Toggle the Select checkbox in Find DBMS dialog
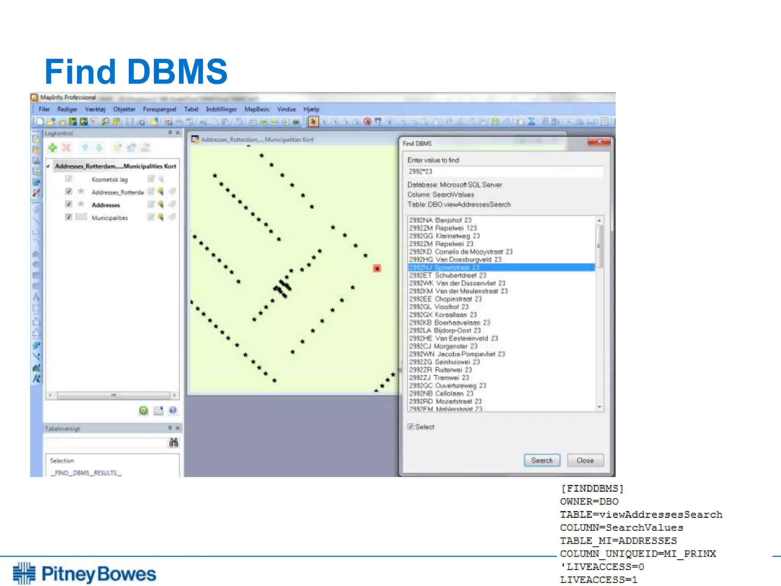Screen dimensions: 781x586 (x=411, y=427)
